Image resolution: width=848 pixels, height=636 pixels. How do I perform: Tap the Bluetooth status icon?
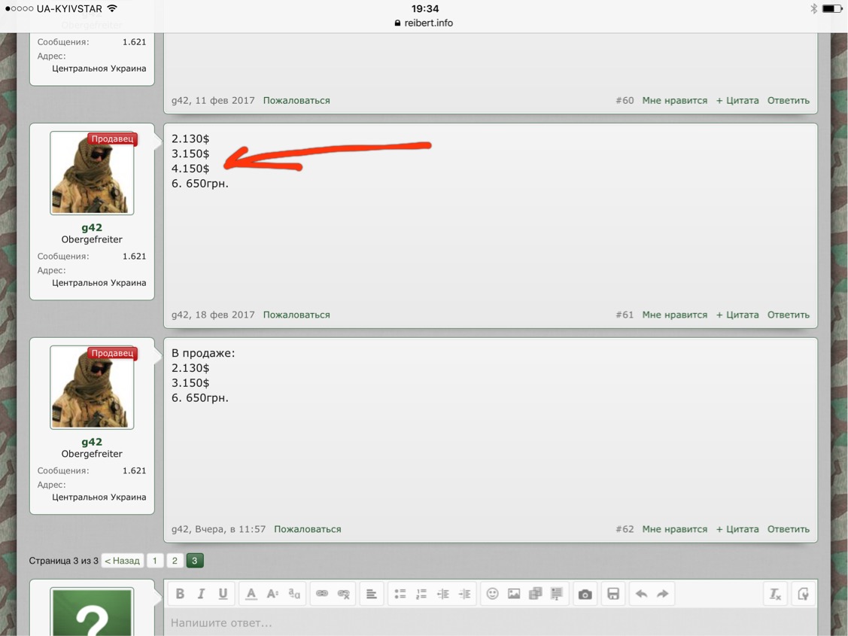[x=813, y=8]
